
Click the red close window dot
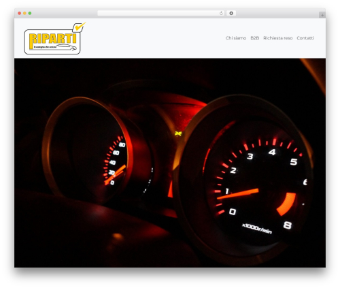20,13
